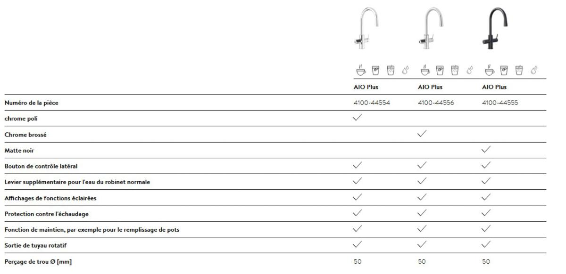
Task: Click chilled water glass icon for model 4100-44554
Action: tap(375, 71)
